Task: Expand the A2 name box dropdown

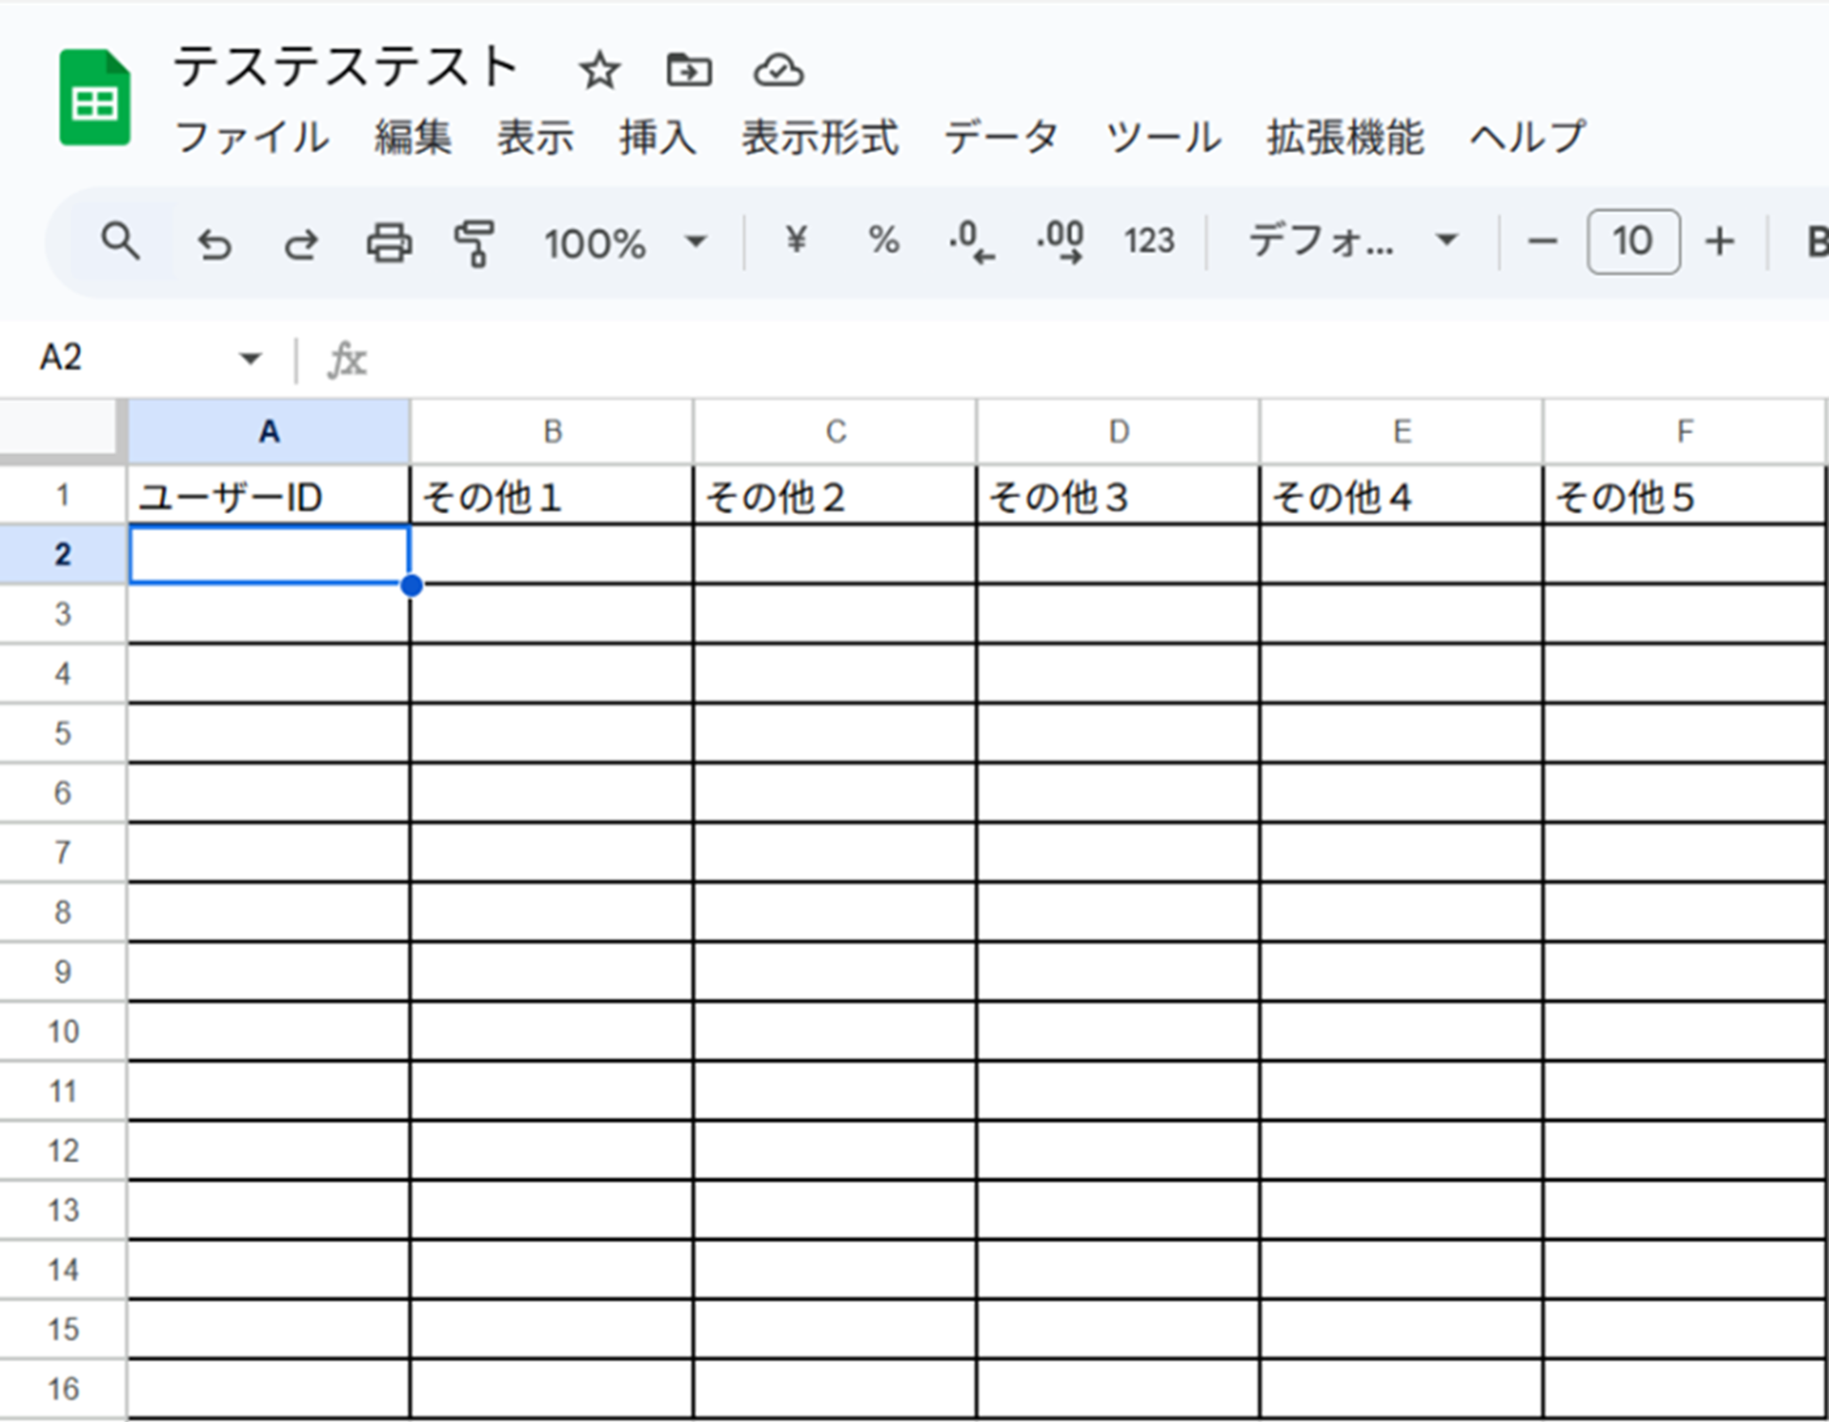Action: tap(250, 359)
